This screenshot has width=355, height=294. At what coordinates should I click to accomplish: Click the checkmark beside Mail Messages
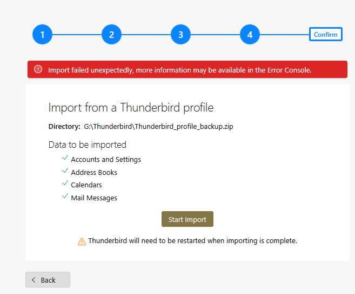click(x=65, y=196)
